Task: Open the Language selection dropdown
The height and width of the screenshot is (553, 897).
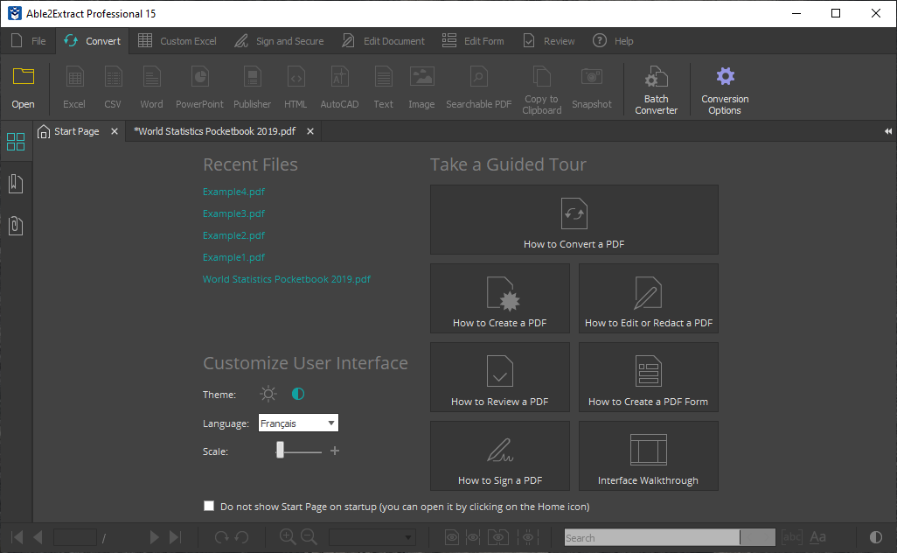Action: pyautogui.click(x=329, y=423)
